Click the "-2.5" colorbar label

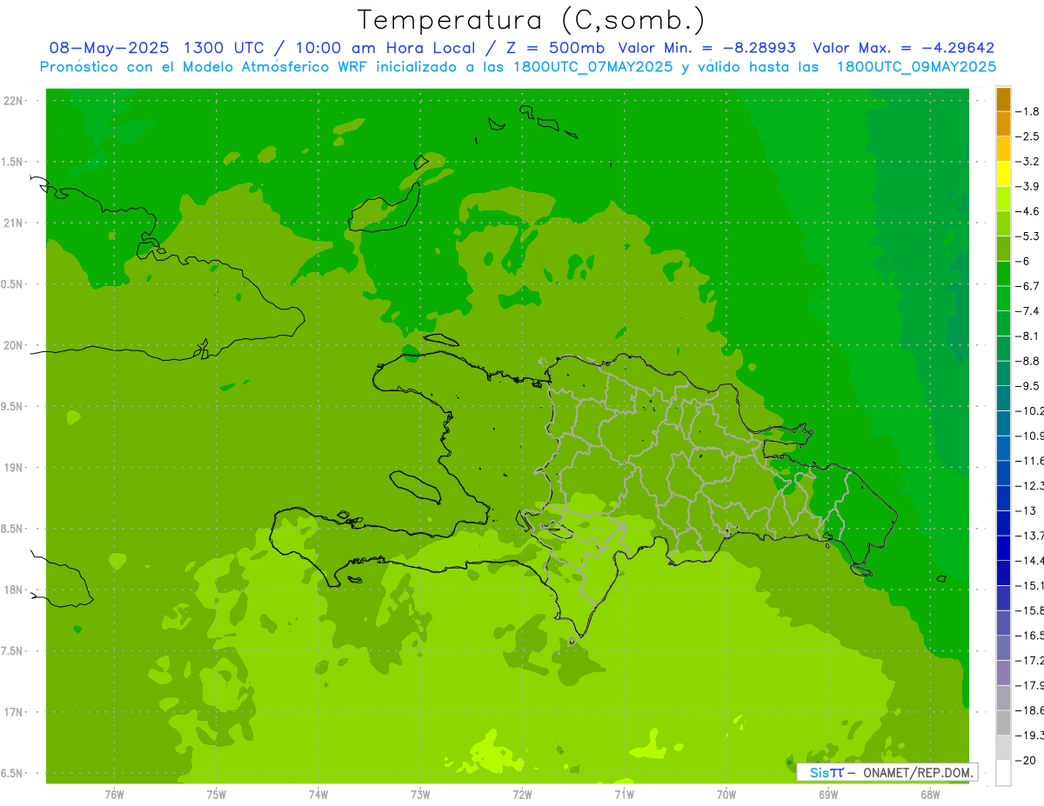[x=1027, y=137]
